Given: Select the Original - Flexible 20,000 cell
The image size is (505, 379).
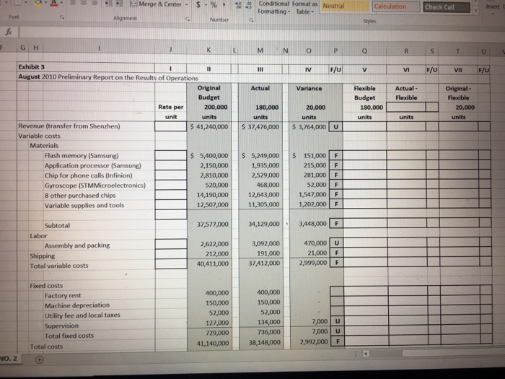Looking at the screenshot, I should [x=458, y=108].
